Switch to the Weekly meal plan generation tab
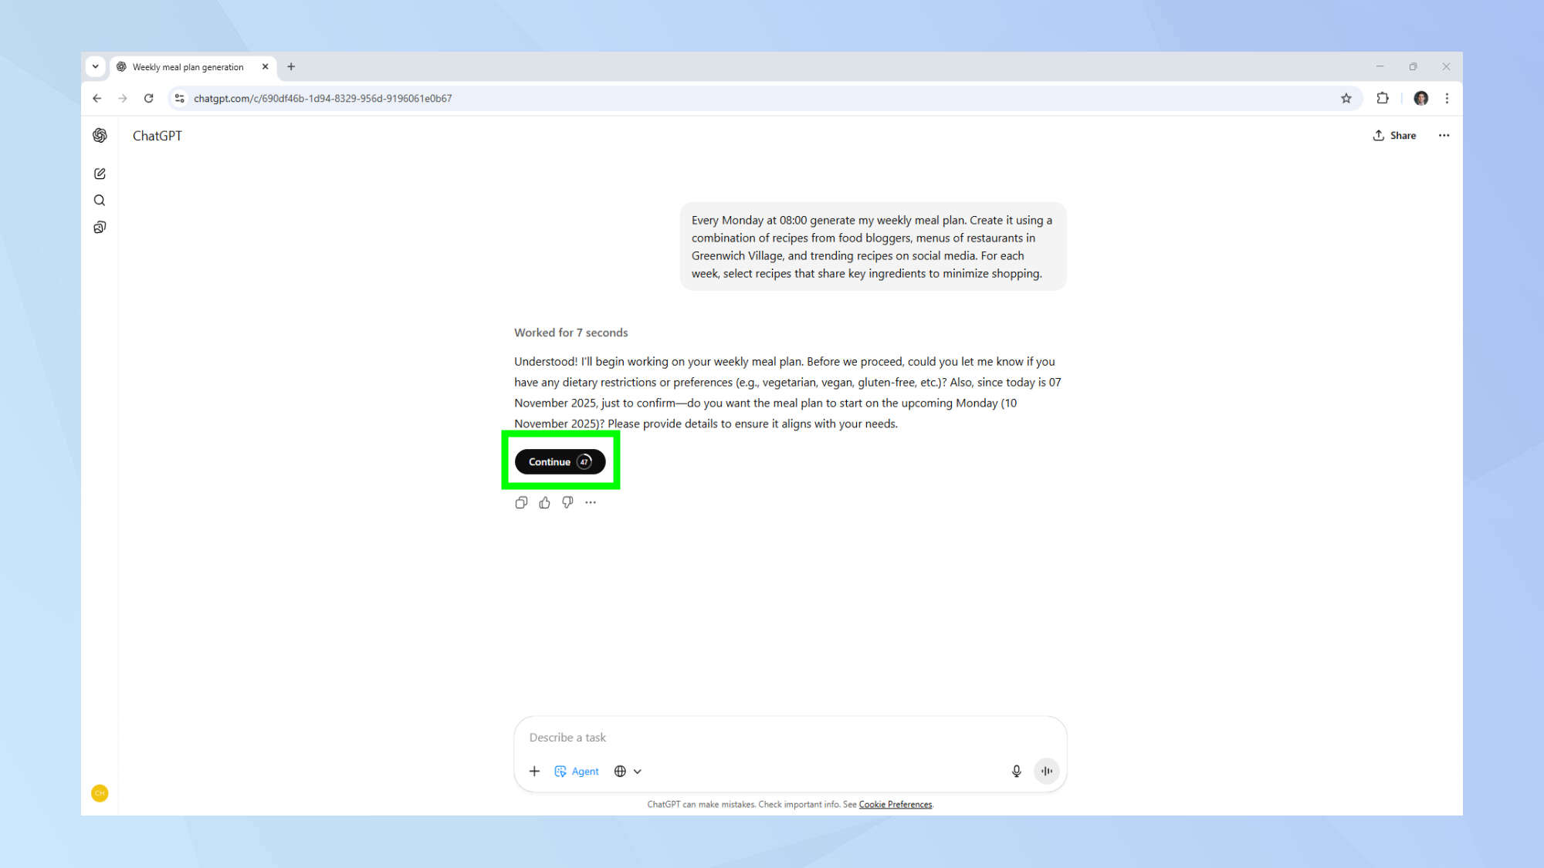 [185, 67]
